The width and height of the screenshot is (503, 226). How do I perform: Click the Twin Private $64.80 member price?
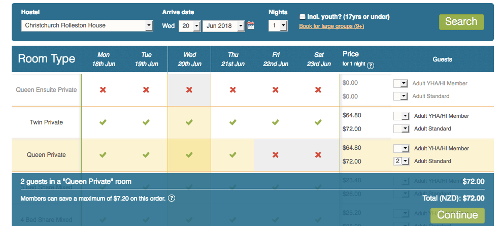tap(352, 115)
